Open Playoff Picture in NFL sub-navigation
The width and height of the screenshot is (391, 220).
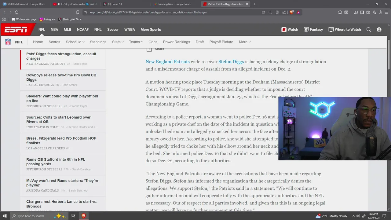point(221,42)
